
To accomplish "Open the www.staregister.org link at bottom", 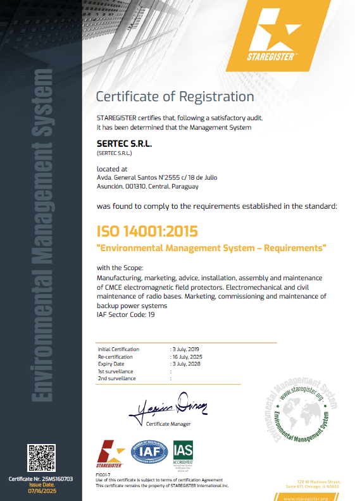I will (x=306, y=498).
